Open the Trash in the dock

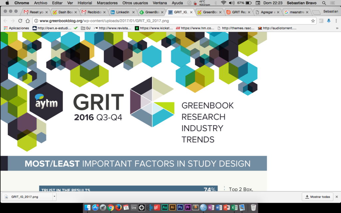tap(253, 208)
